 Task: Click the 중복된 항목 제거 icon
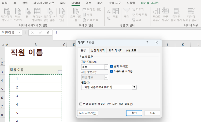[176, 11]
